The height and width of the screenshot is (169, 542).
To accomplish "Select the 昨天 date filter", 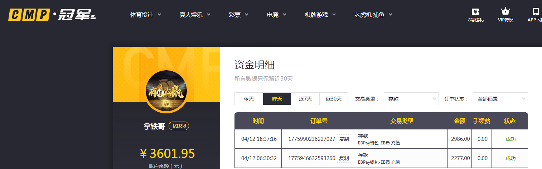I will pos(277,99).
